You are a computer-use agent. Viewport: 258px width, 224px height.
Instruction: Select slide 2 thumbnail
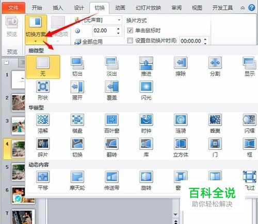(x=19, y=102)
